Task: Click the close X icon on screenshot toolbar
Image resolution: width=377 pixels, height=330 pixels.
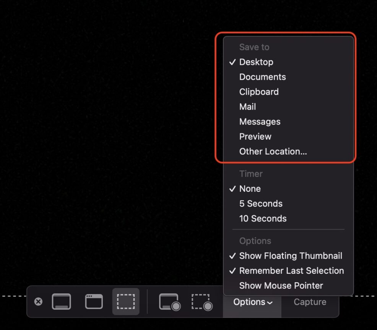Action: coord(38,302)
